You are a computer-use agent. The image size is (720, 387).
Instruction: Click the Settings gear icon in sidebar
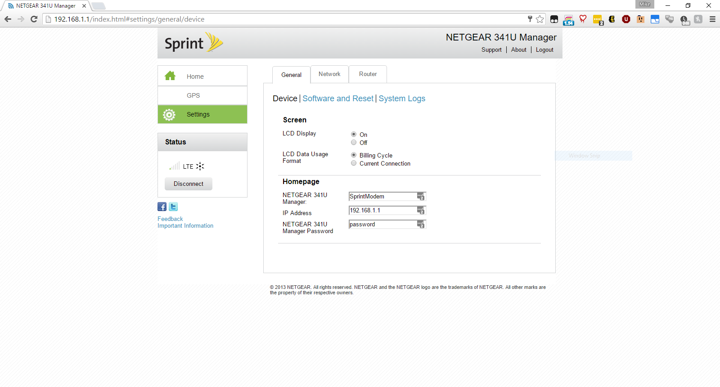(169, 115)
